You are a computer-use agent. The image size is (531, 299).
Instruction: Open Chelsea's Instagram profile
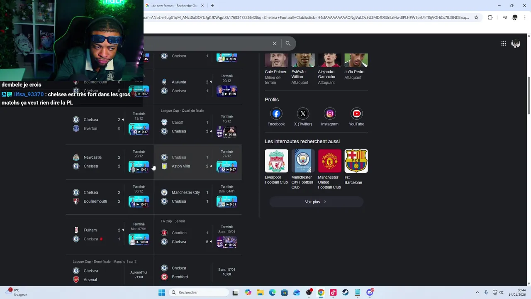click(x=330, y=118)
